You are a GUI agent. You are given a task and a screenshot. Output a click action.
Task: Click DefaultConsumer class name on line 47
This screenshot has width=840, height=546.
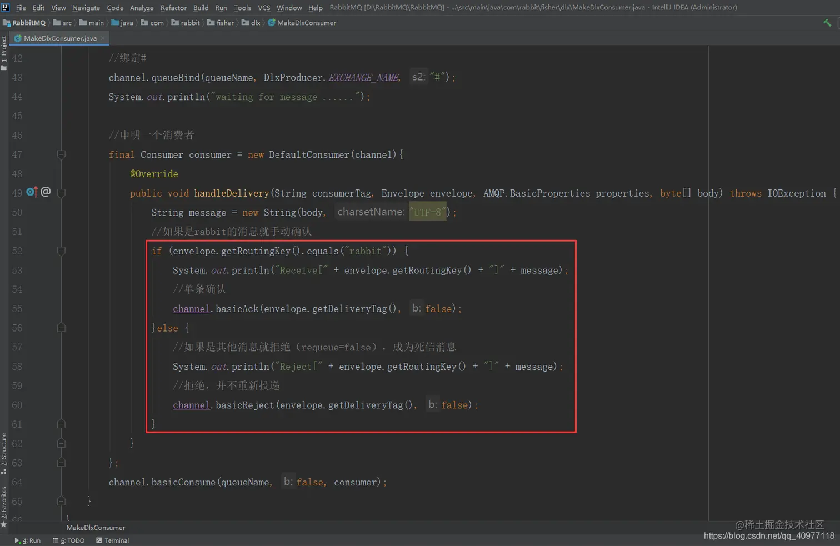[309, 155]
